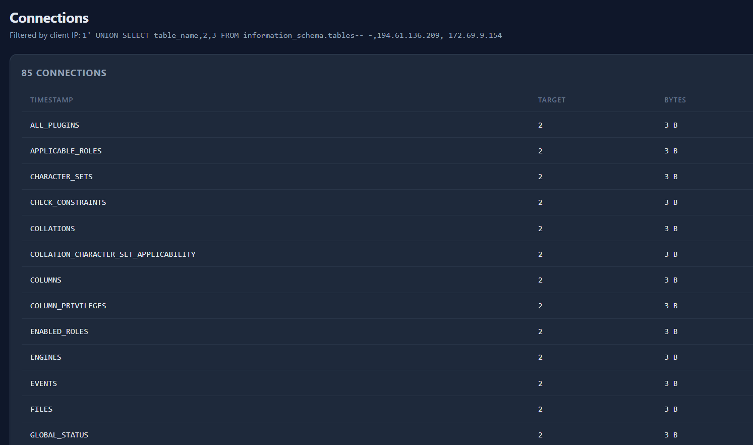Click the bytes value in ALL_PLUGINS row
Screen dimensions: 753x445
(671, 125)
